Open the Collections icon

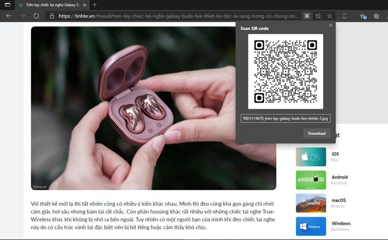point(376,16)
